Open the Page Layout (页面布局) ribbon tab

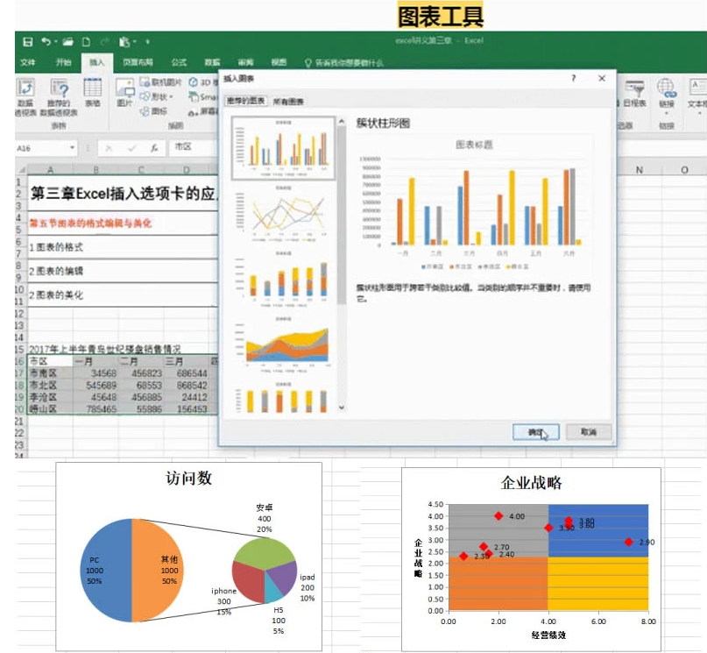coord(138,62)
